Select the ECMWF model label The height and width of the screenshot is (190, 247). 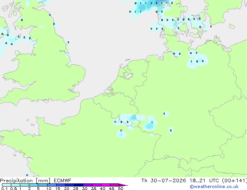(62, 181)
